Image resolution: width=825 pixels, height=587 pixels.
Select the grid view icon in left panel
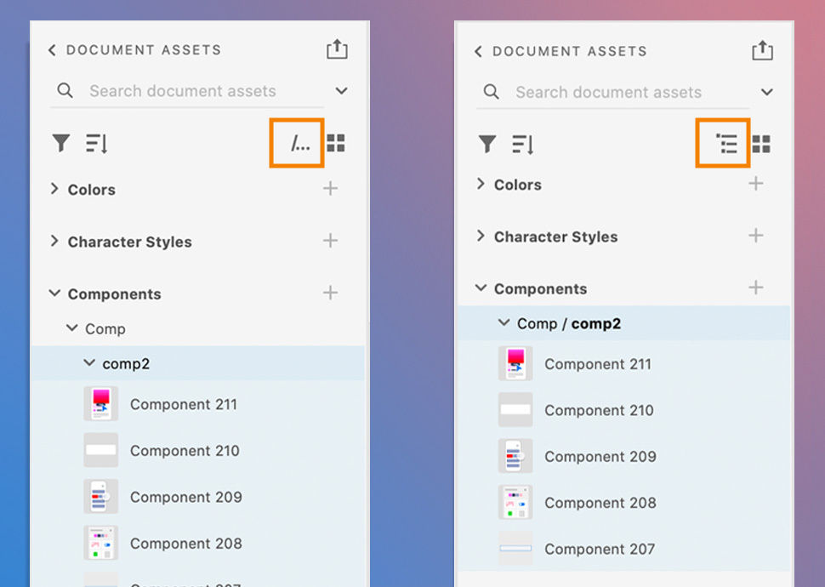(336, 143)
